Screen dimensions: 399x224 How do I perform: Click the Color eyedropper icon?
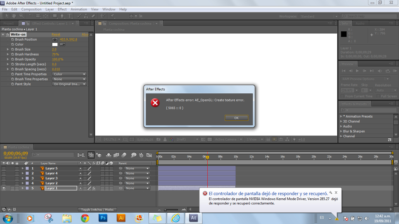click(62, 44)
